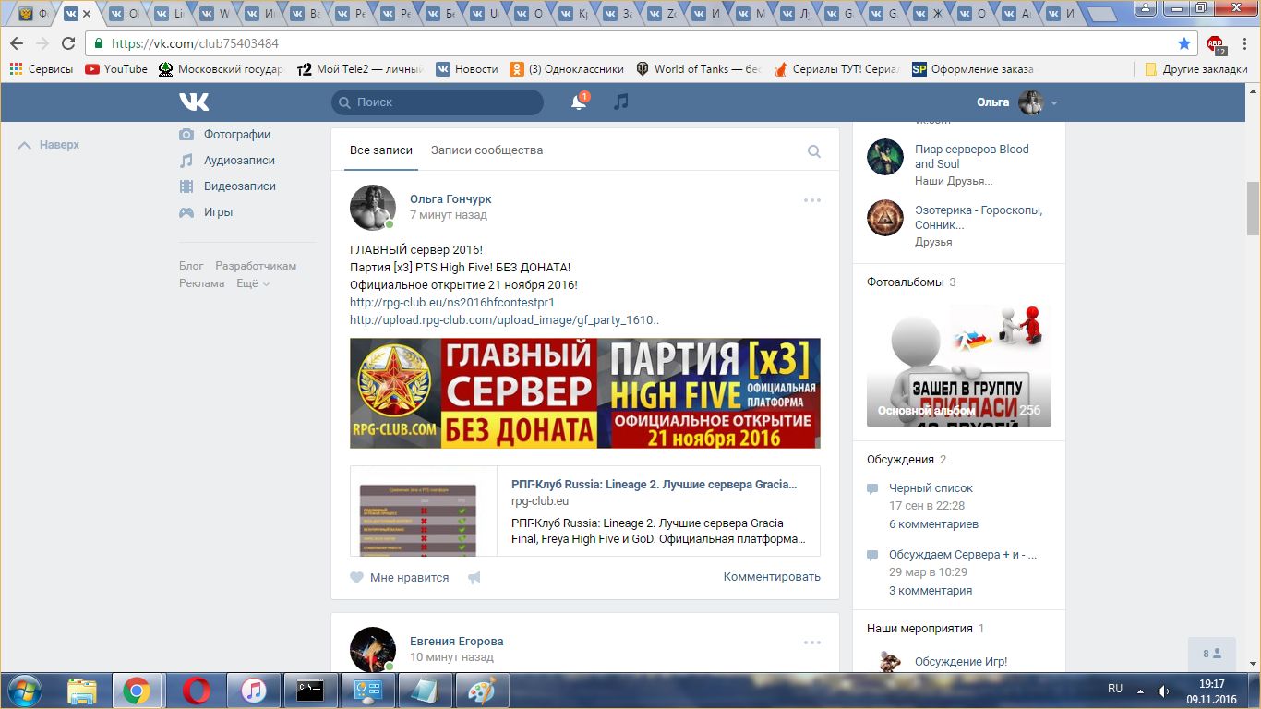This screenshot has height=709, width=1261.
Task: Expand the Ещё menu in the footer
Action: (x=253, y=283)
